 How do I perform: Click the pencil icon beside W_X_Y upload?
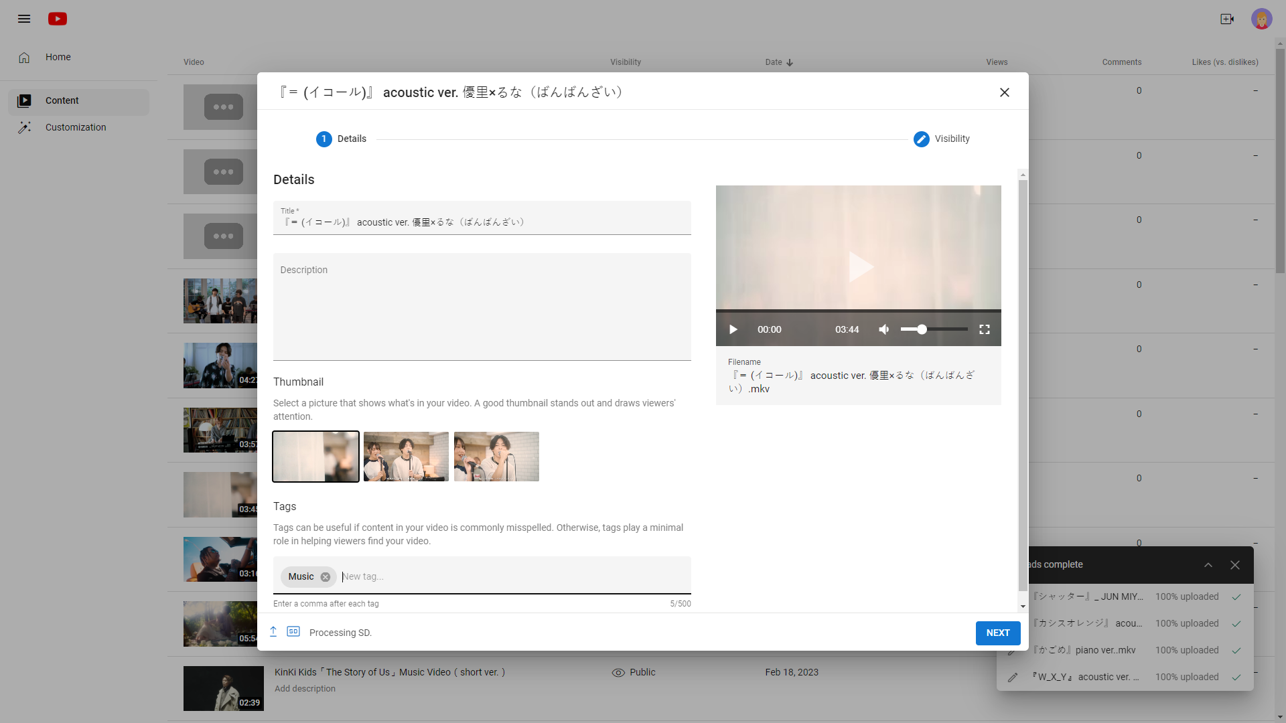click(1013, 677)
